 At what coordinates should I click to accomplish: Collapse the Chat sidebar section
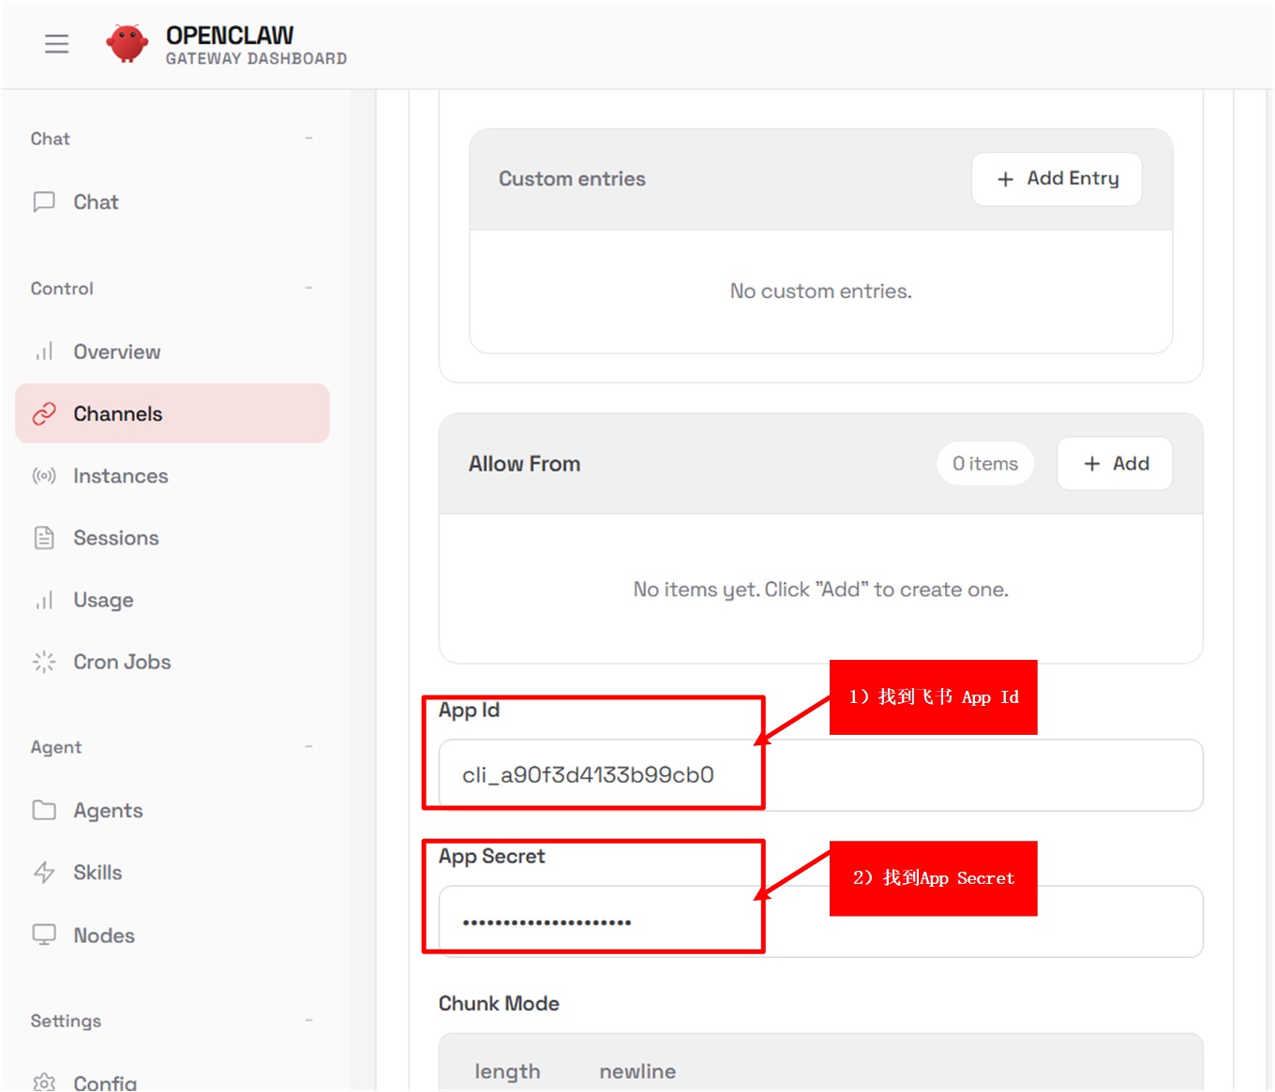coord(308,139)
